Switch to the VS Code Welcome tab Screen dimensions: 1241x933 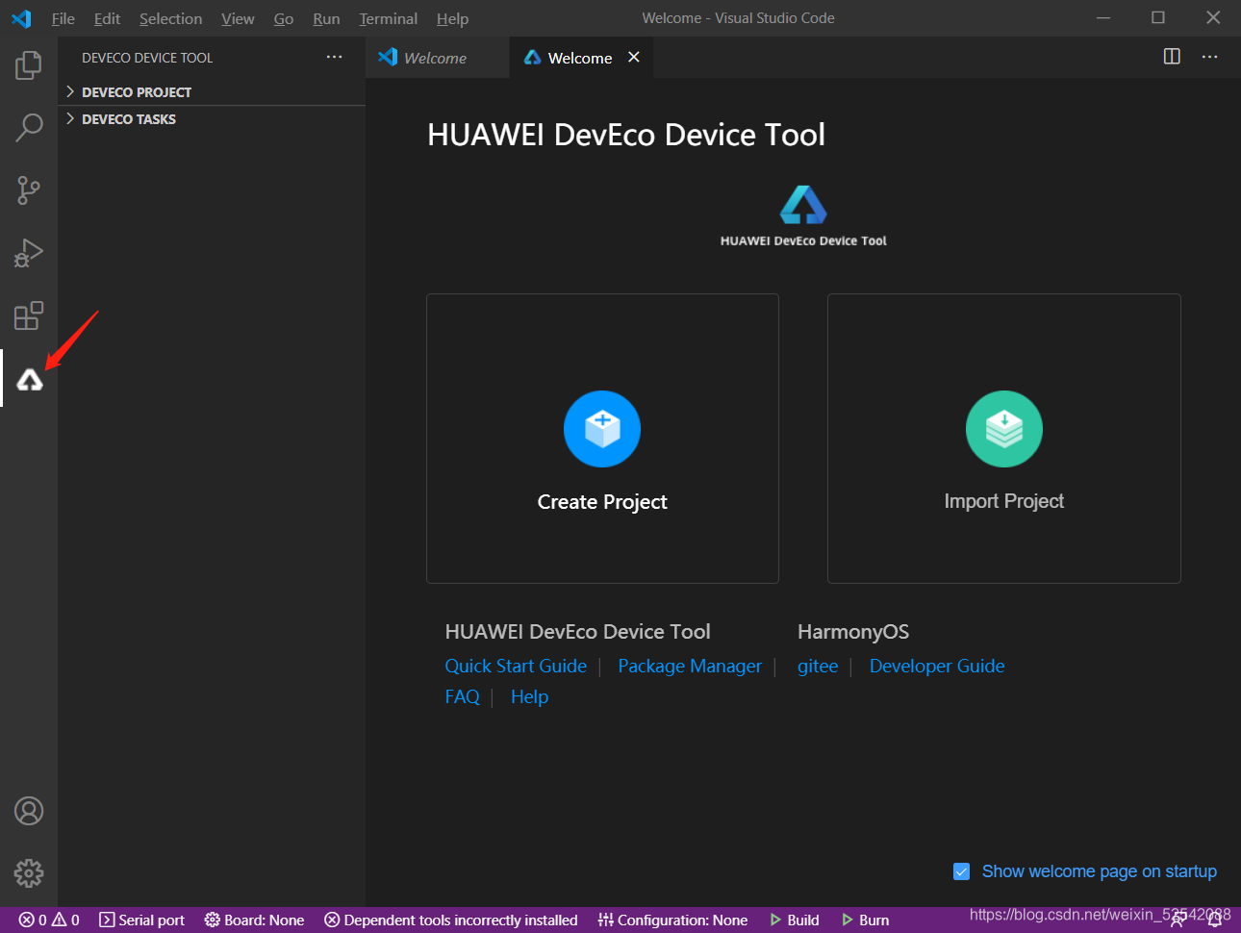tap(438, 58)
